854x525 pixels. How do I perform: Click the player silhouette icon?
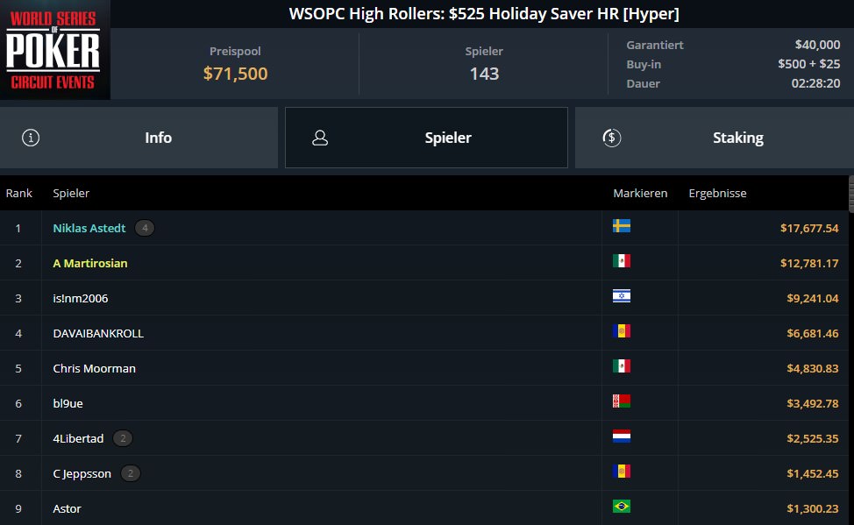[320, 138]
